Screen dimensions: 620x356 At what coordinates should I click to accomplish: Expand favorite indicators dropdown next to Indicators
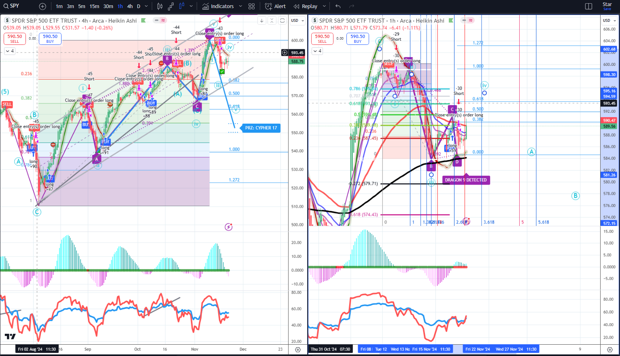(x=240, y=6)
